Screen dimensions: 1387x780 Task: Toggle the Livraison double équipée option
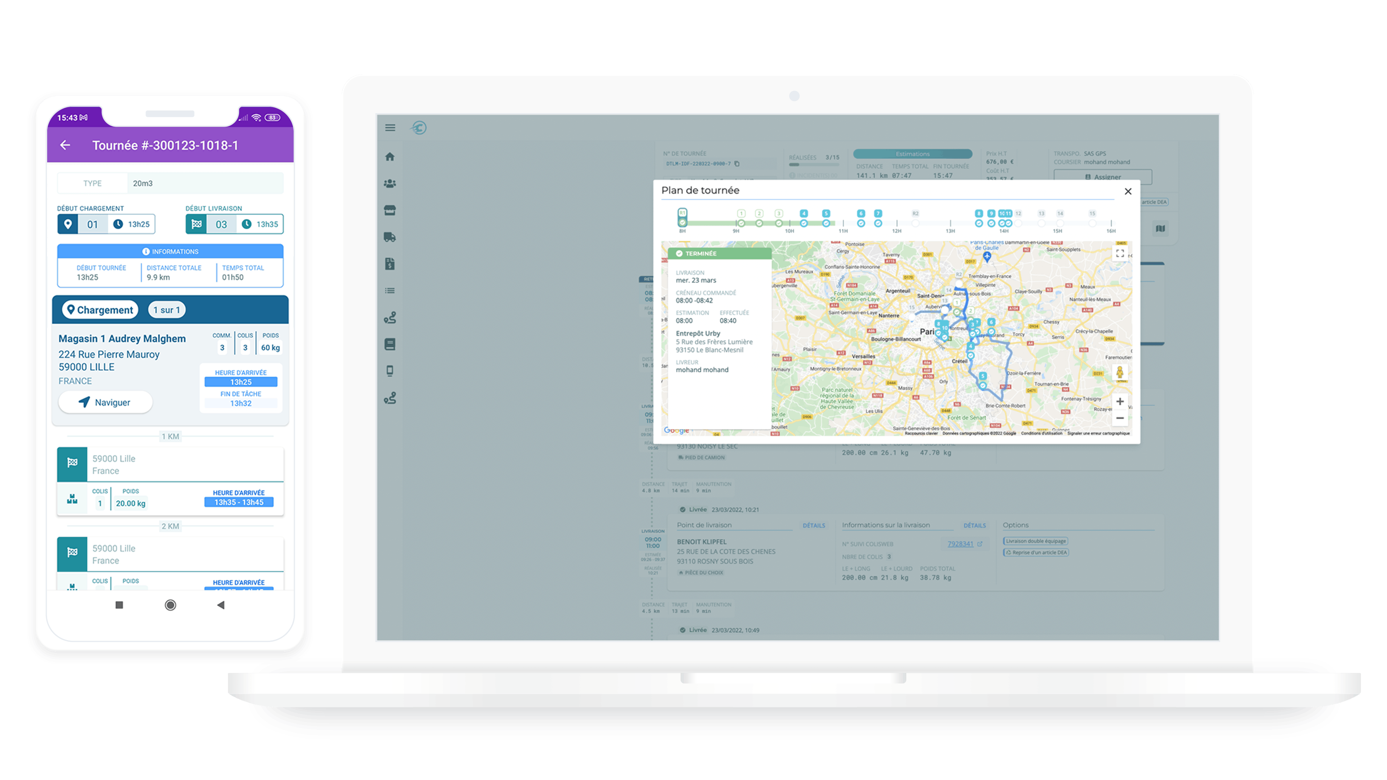(1035, 541)
